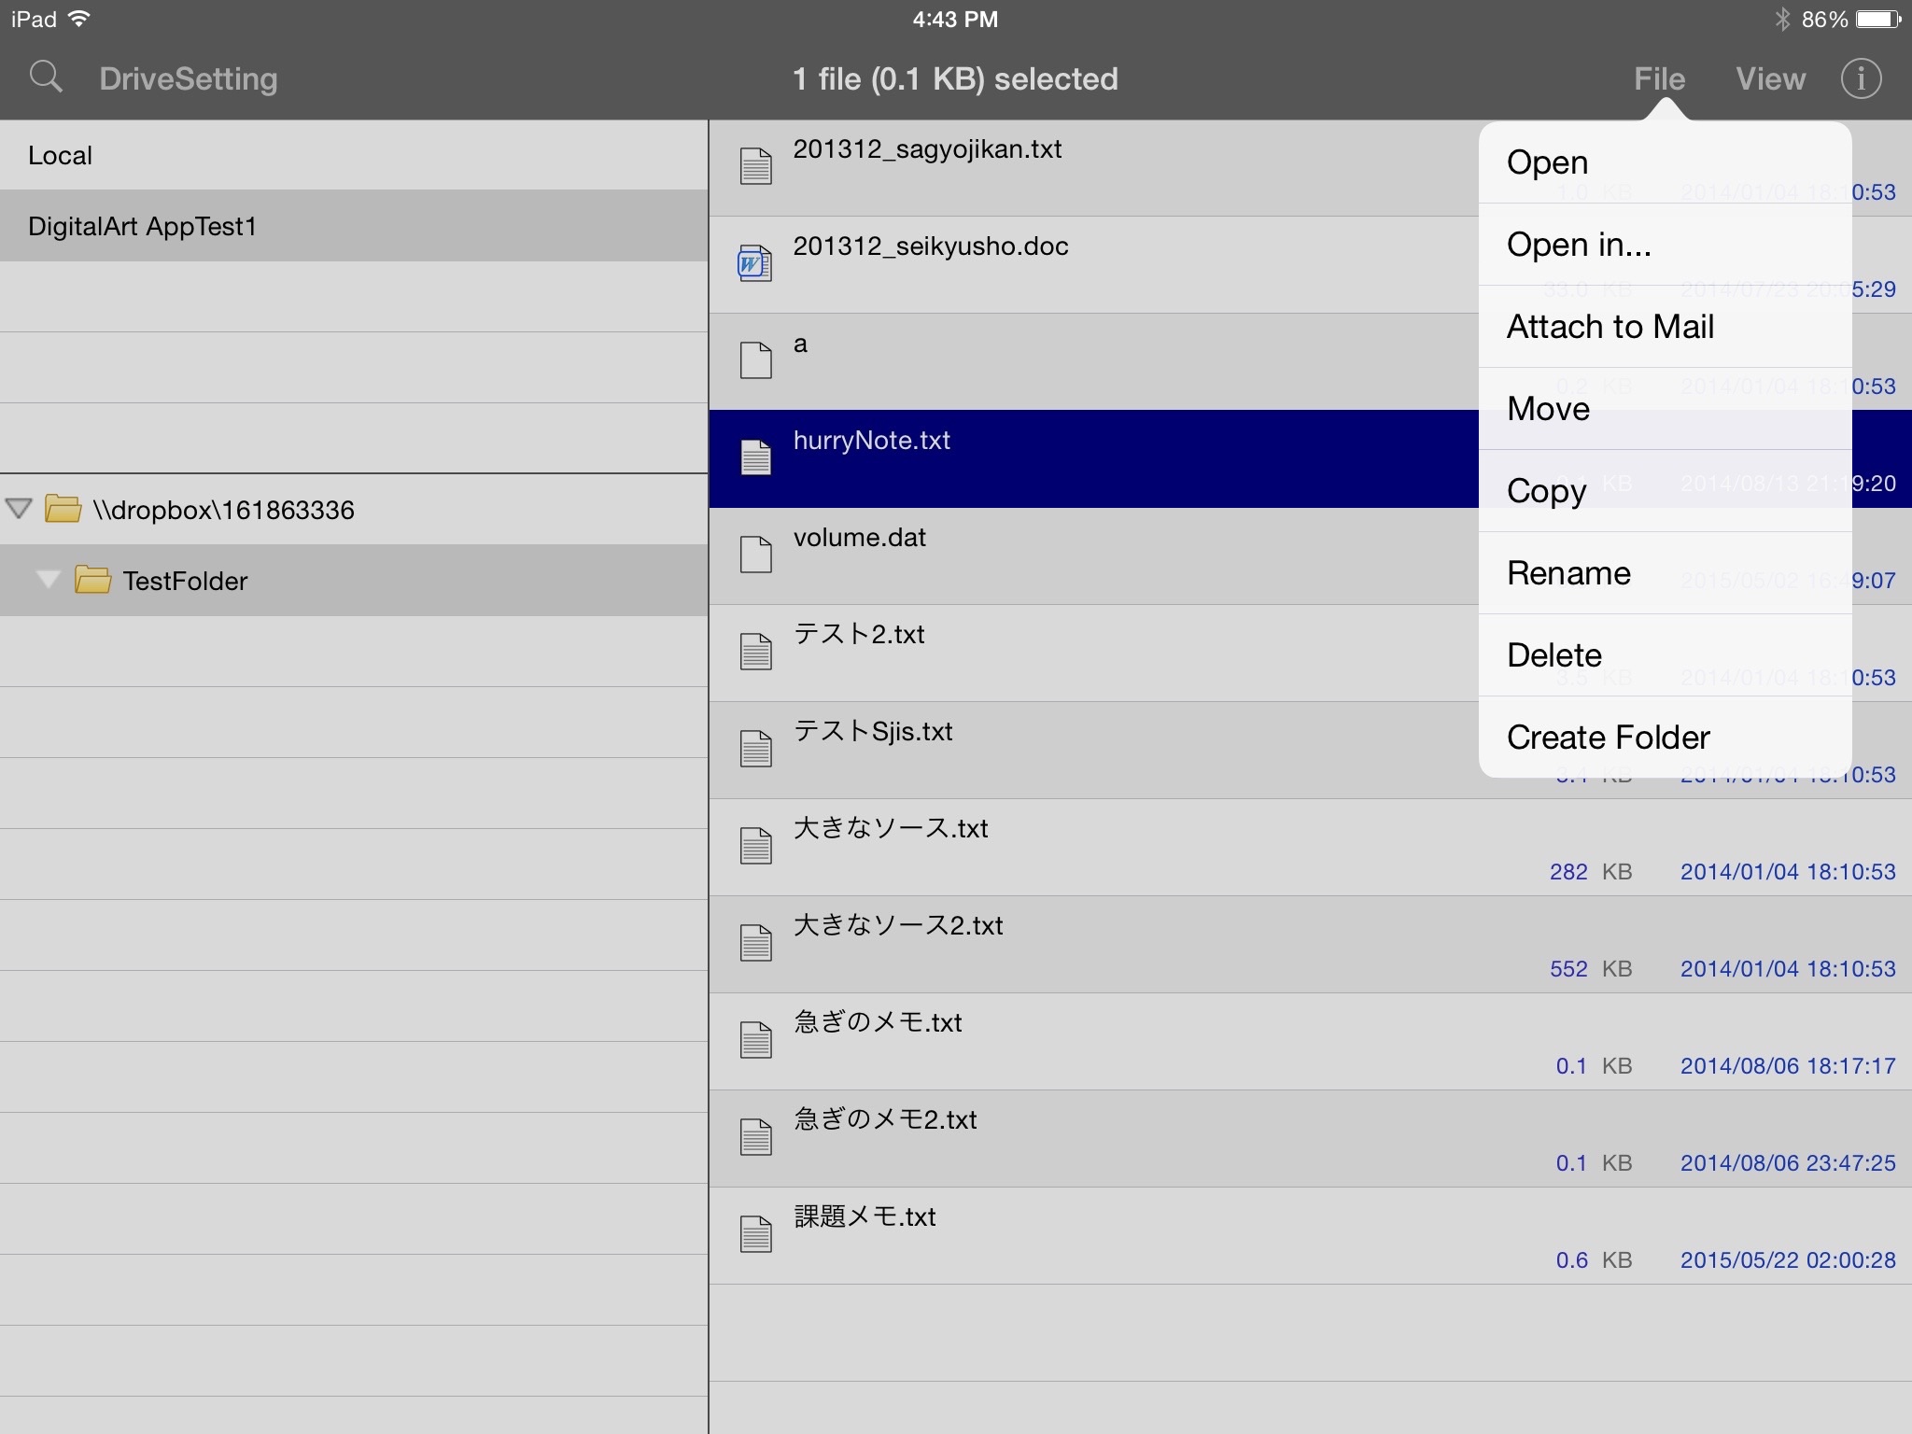
Task: Select the DigitalArt AppTest1 drive
Action: [354, 226]
